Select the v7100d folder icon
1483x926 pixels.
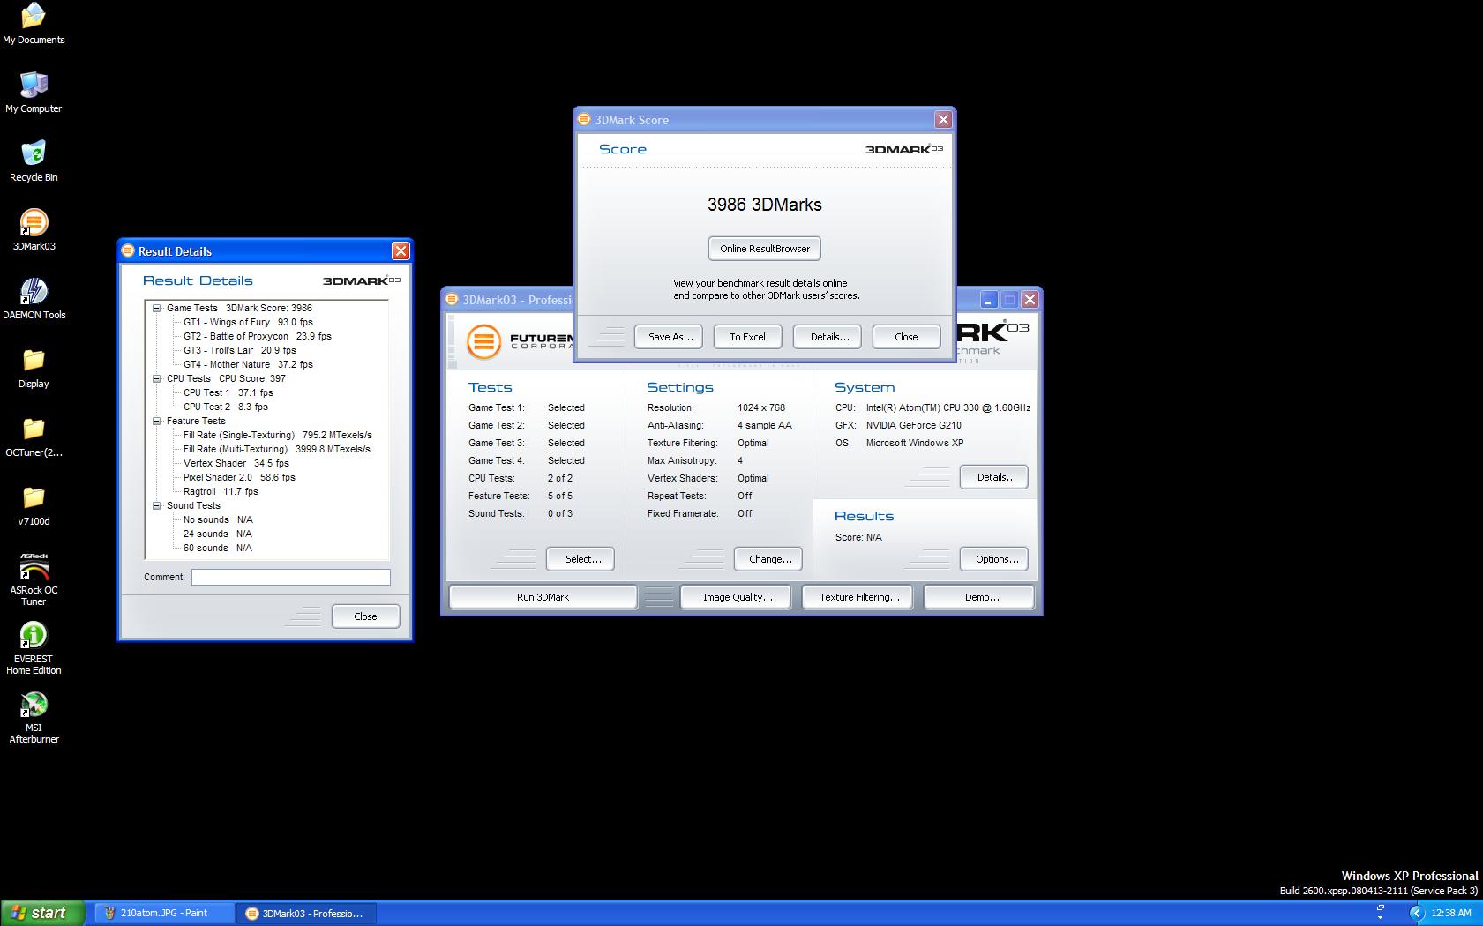click(x=34, y=505)
